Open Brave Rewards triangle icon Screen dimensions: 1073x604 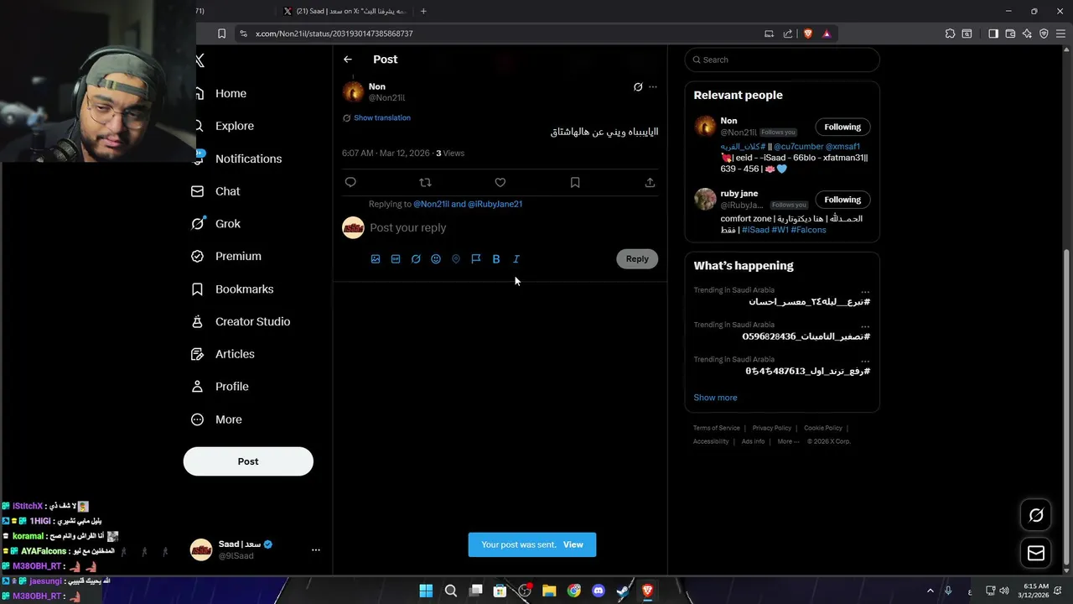[827, 34]
